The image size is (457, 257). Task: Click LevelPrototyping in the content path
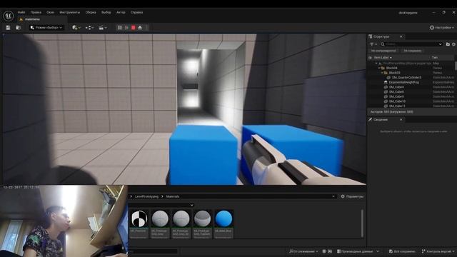pyautogui.click(x=146, y=197)
